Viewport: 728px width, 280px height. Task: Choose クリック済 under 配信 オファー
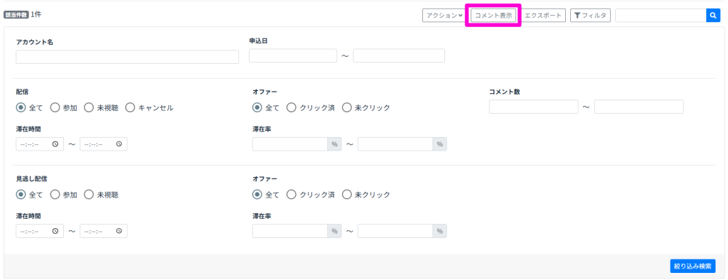(x=291, y=108)
